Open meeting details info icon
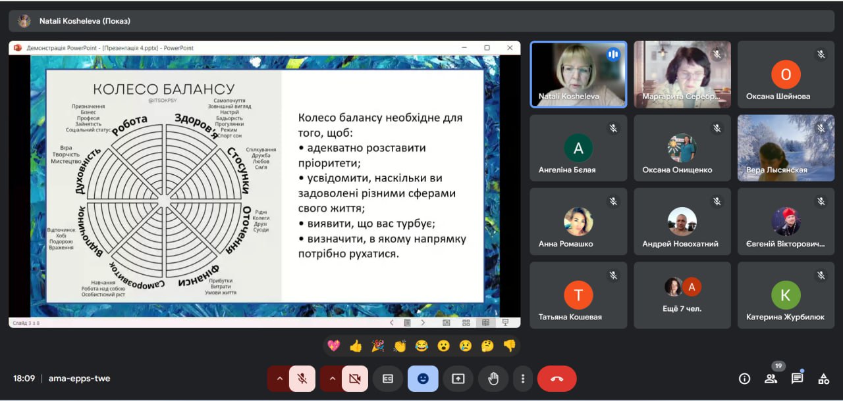 [744, 379]
